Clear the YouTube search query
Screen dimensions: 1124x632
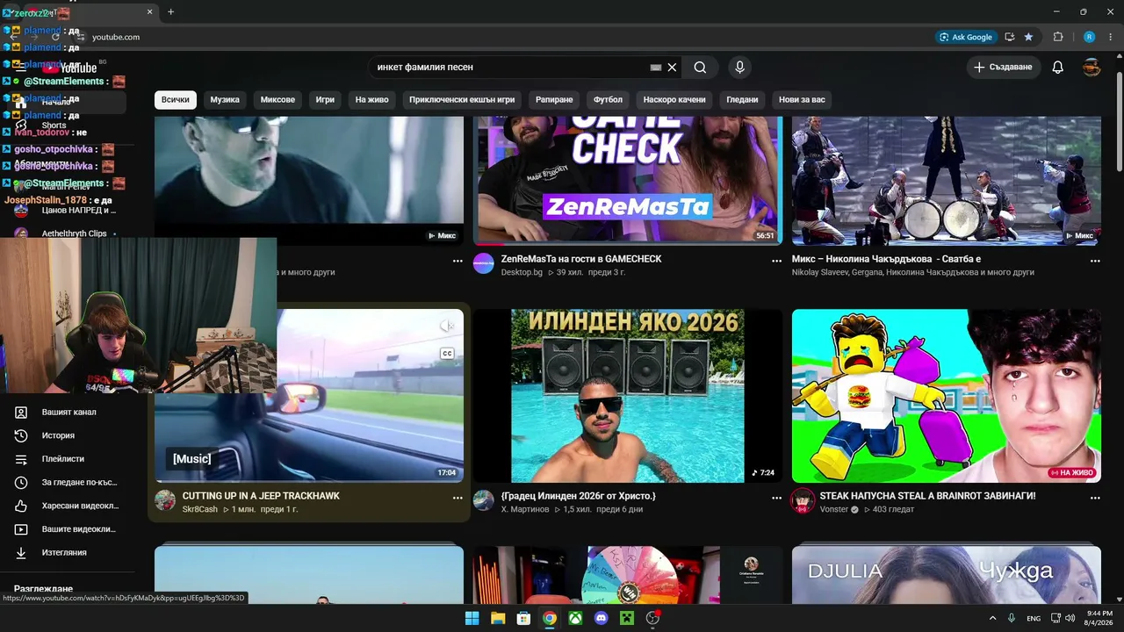[672, 68]
